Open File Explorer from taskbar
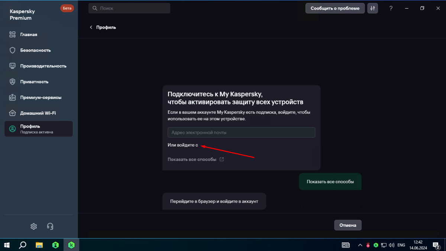This screenshot has height=251, width=446. coord(39,245)
